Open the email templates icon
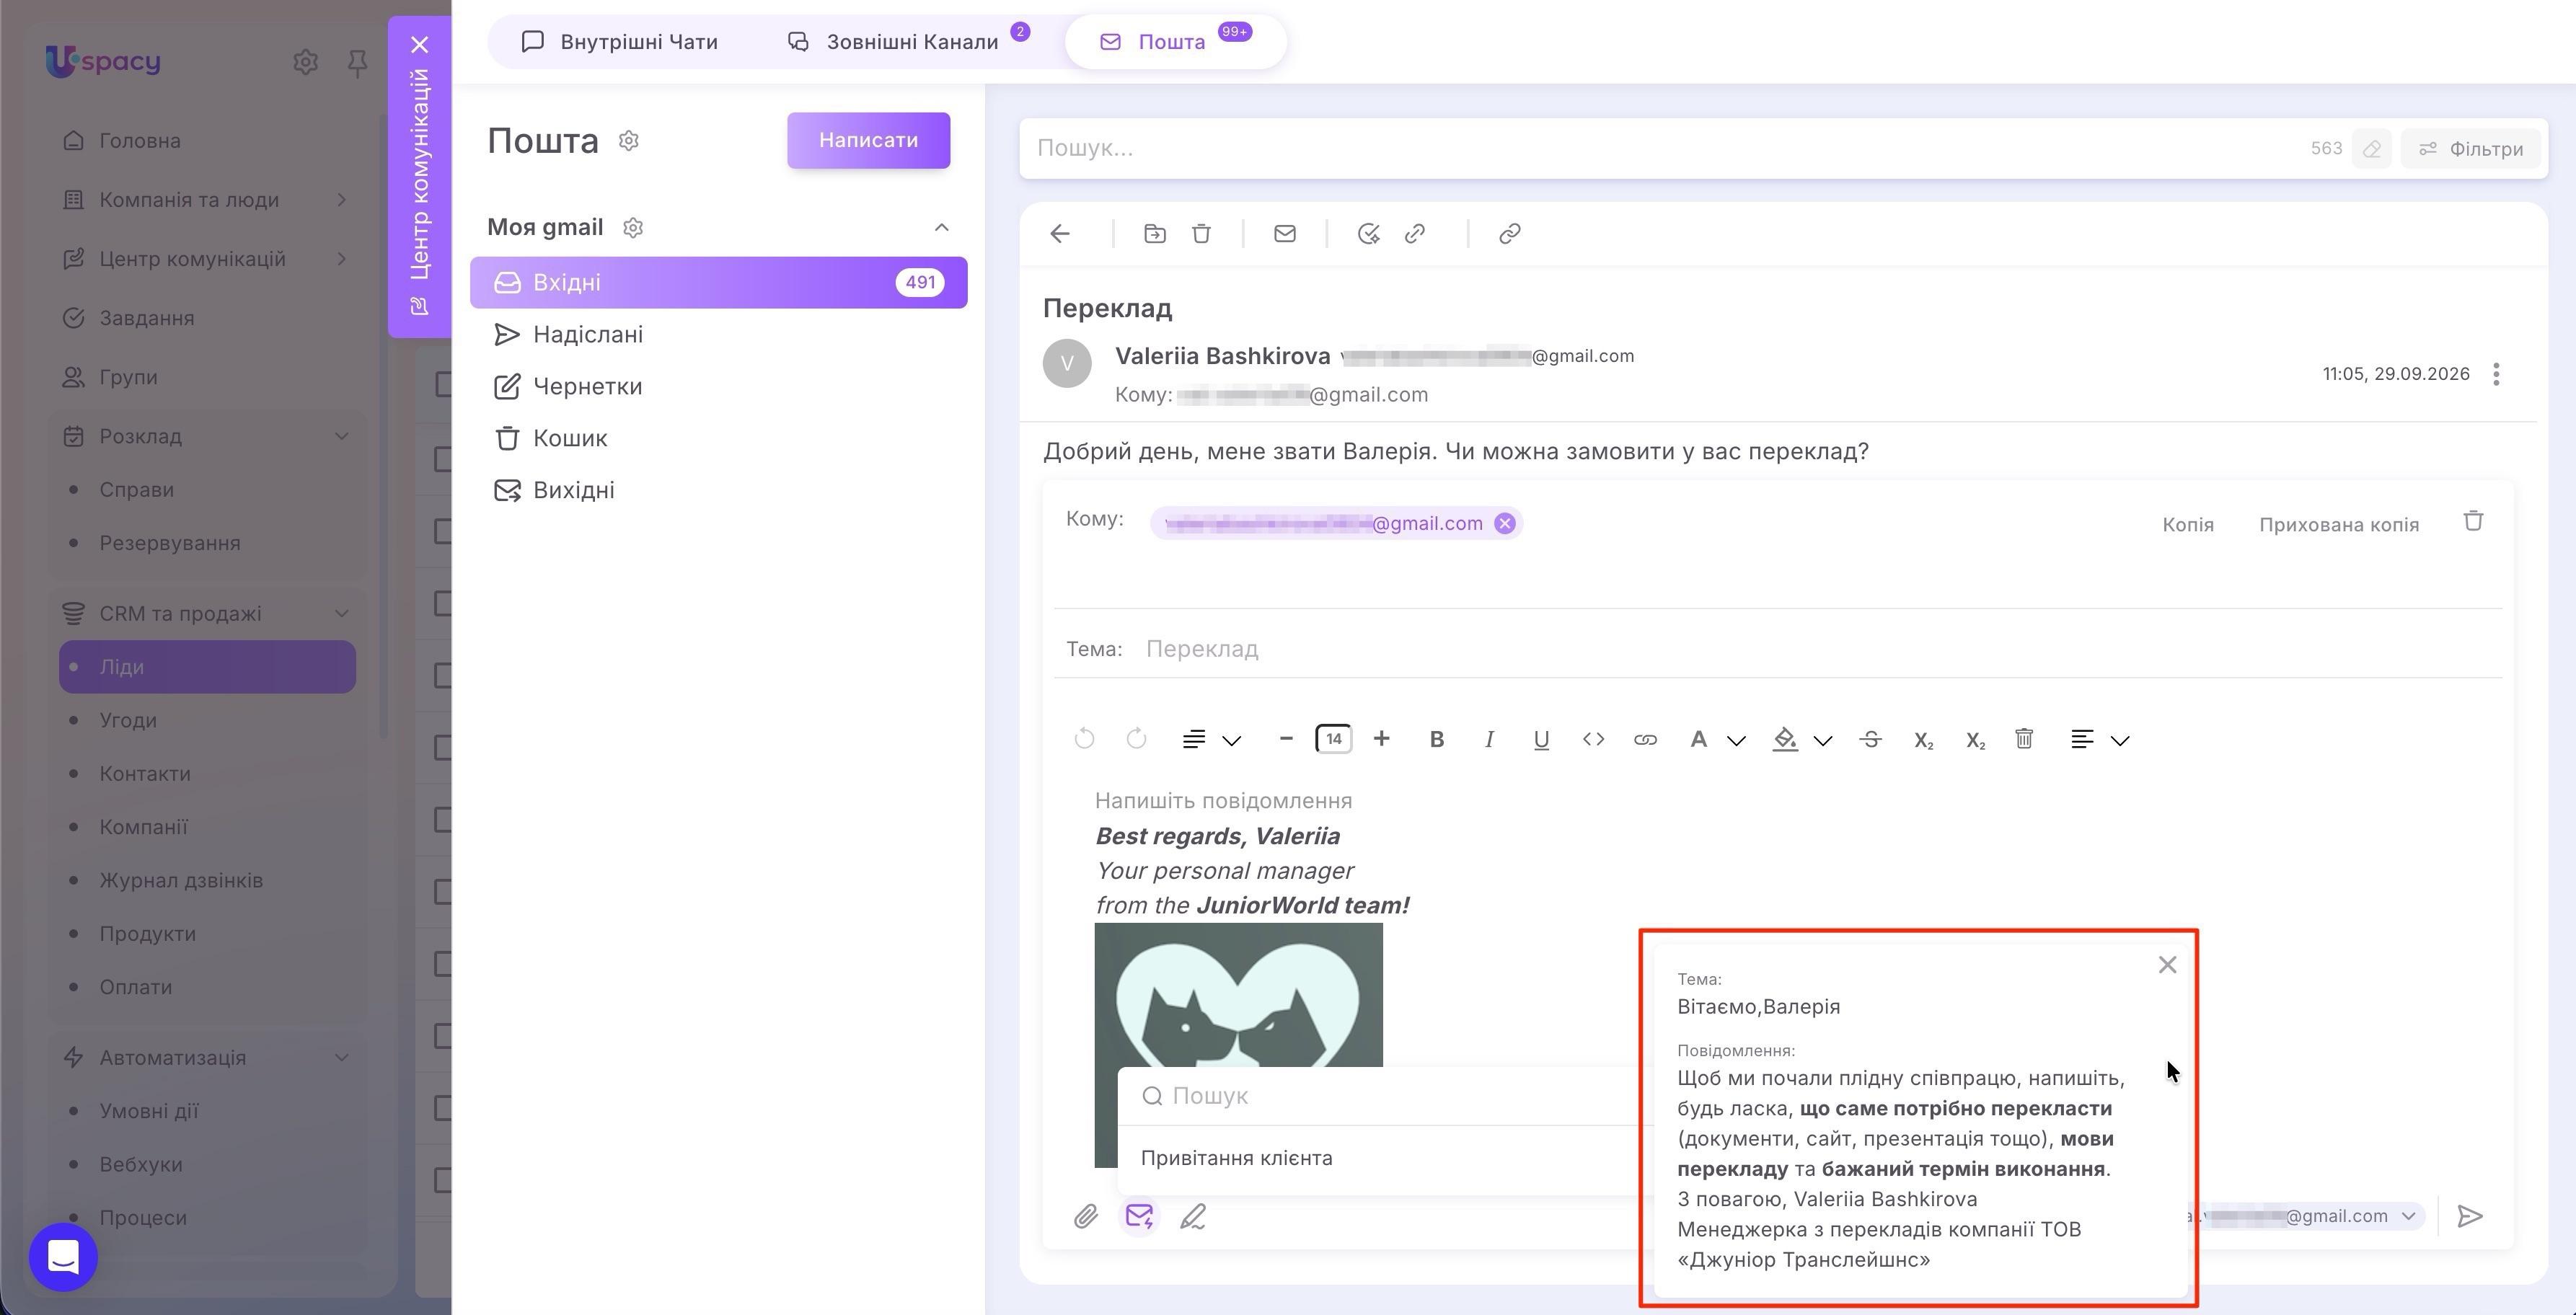The height and width of the screenshot is (1315, 2576). tap(1139, 1216)
